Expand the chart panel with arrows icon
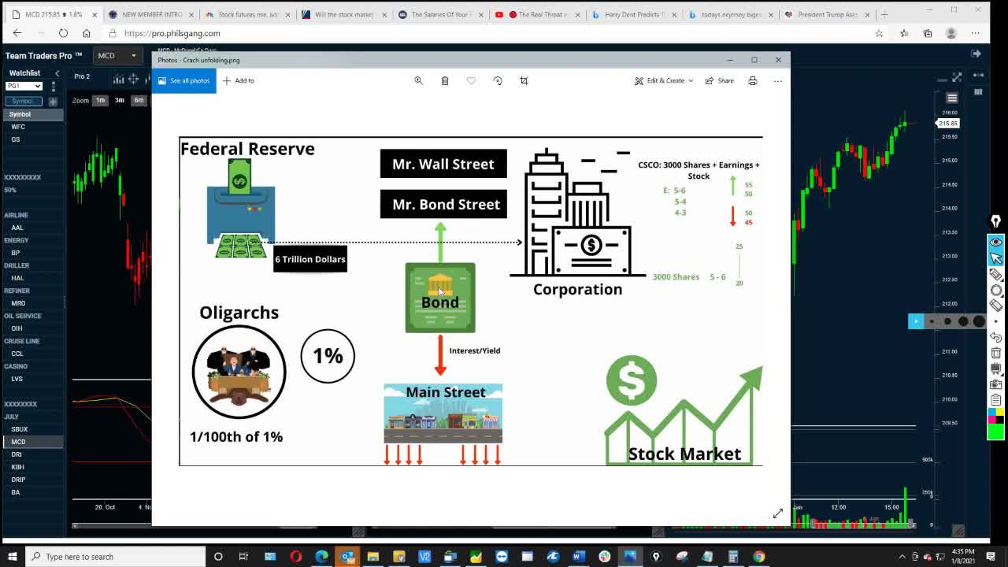This screenshot has width=1008, height=567. (957, 77)
